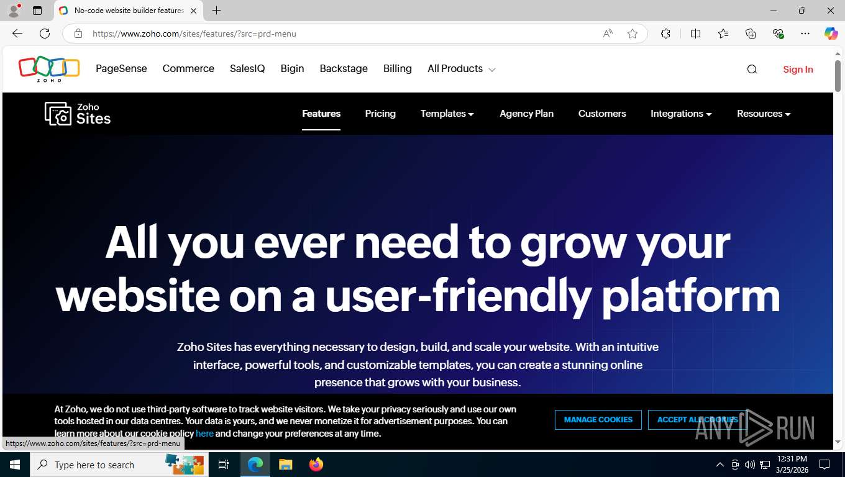This screenshot has height=477, width=845.
Task: Open the Collections icon
Action: 751,34
